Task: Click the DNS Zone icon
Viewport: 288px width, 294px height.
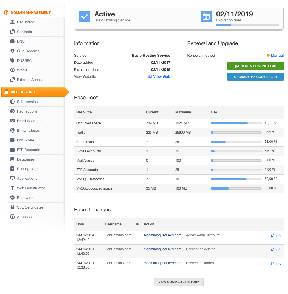Action: coord(12,140)
